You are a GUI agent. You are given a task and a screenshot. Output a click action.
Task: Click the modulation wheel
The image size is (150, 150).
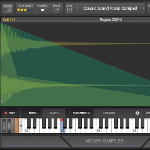tap(9, 125)
